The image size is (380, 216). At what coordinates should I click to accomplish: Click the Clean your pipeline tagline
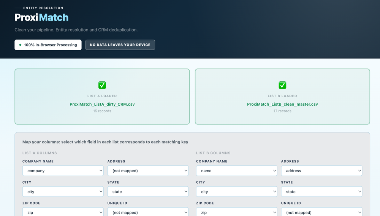tap(76, 30)
